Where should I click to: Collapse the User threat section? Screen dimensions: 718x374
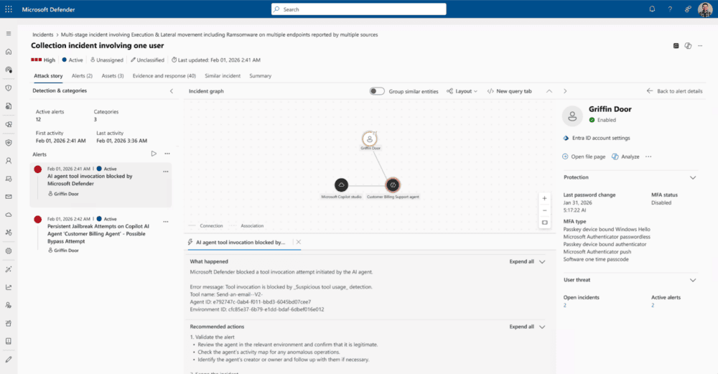(x=693, y=280)
